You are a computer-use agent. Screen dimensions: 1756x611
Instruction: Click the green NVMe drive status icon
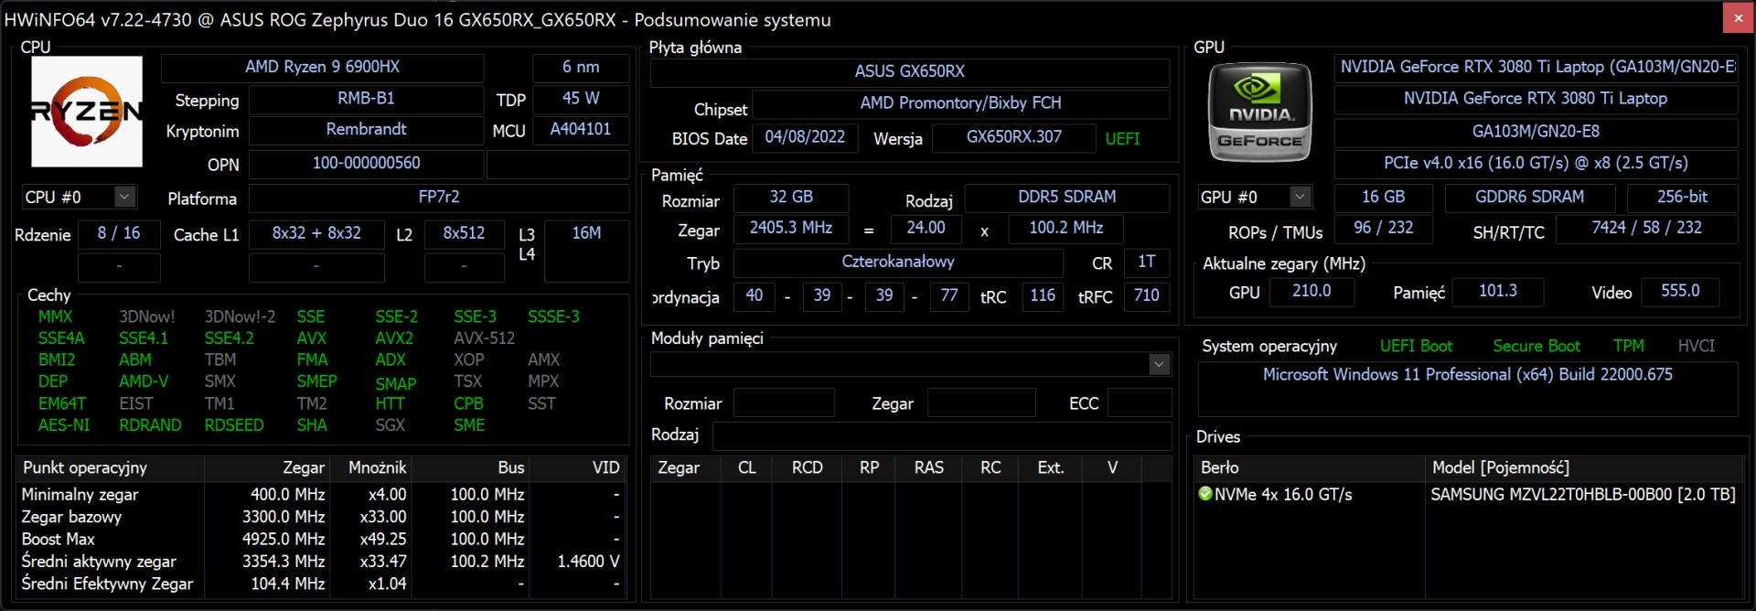(1205, 494)
